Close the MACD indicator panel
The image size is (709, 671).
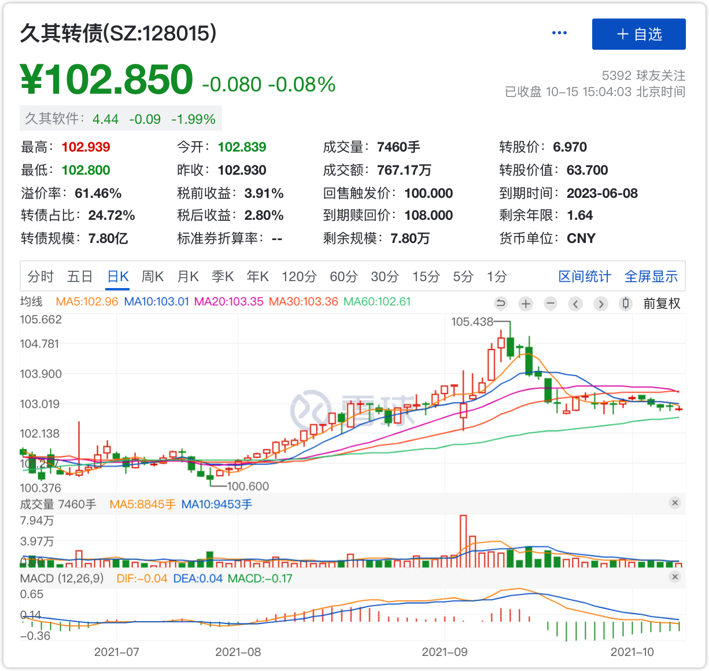[675, 577]
